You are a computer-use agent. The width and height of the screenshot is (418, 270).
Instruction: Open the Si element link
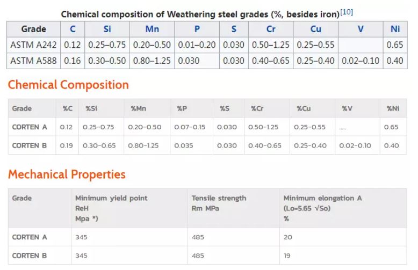(107, 29)
